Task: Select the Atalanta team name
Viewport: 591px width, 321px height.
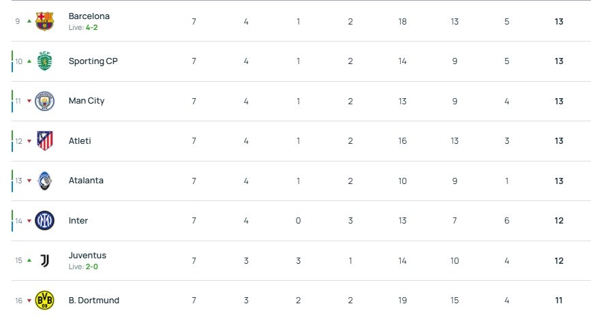Action: (x=86, y=181)
